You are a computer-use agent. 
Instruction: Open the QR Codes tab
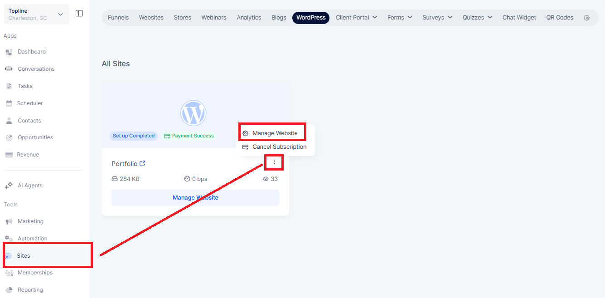tap(560, 18)
